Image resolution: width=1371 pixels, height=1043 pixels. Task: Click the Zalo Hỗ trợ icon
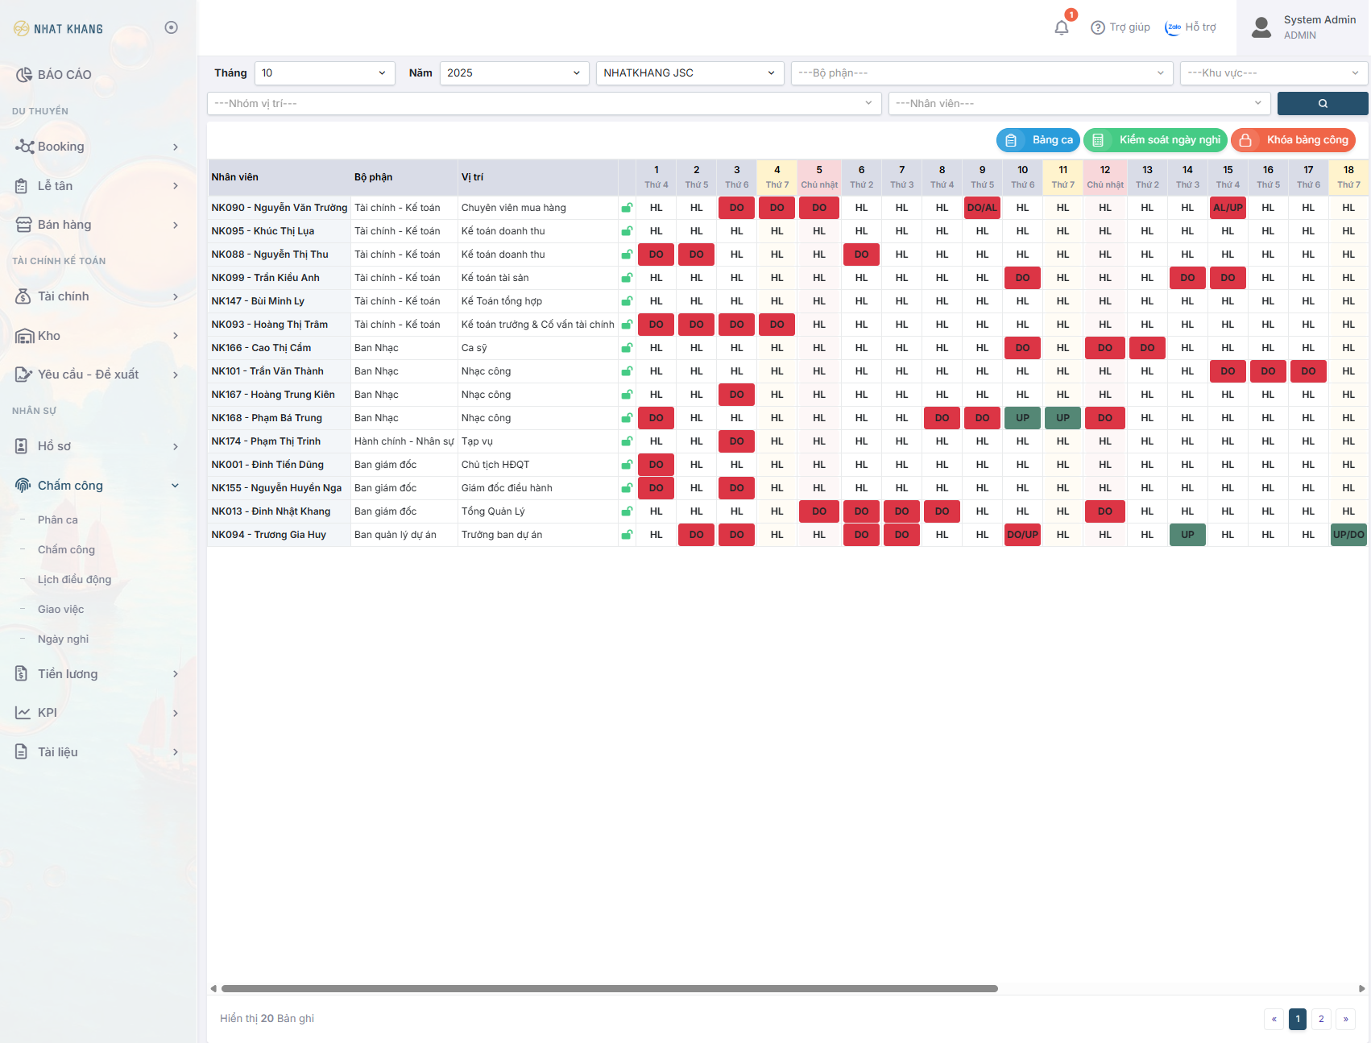coord(1173,27)
